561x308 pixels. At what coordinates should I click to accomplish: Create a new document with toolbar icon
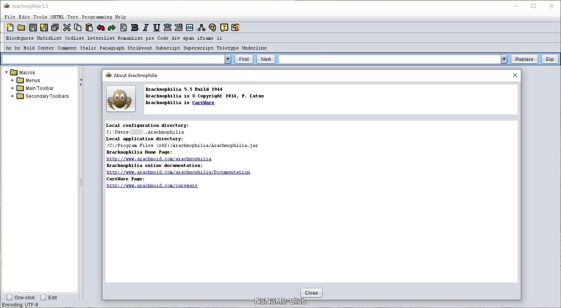(10, 27)
